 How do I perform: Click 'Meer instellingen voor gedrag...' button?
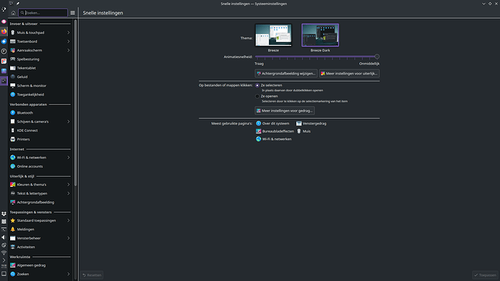(x=285, y=111)
